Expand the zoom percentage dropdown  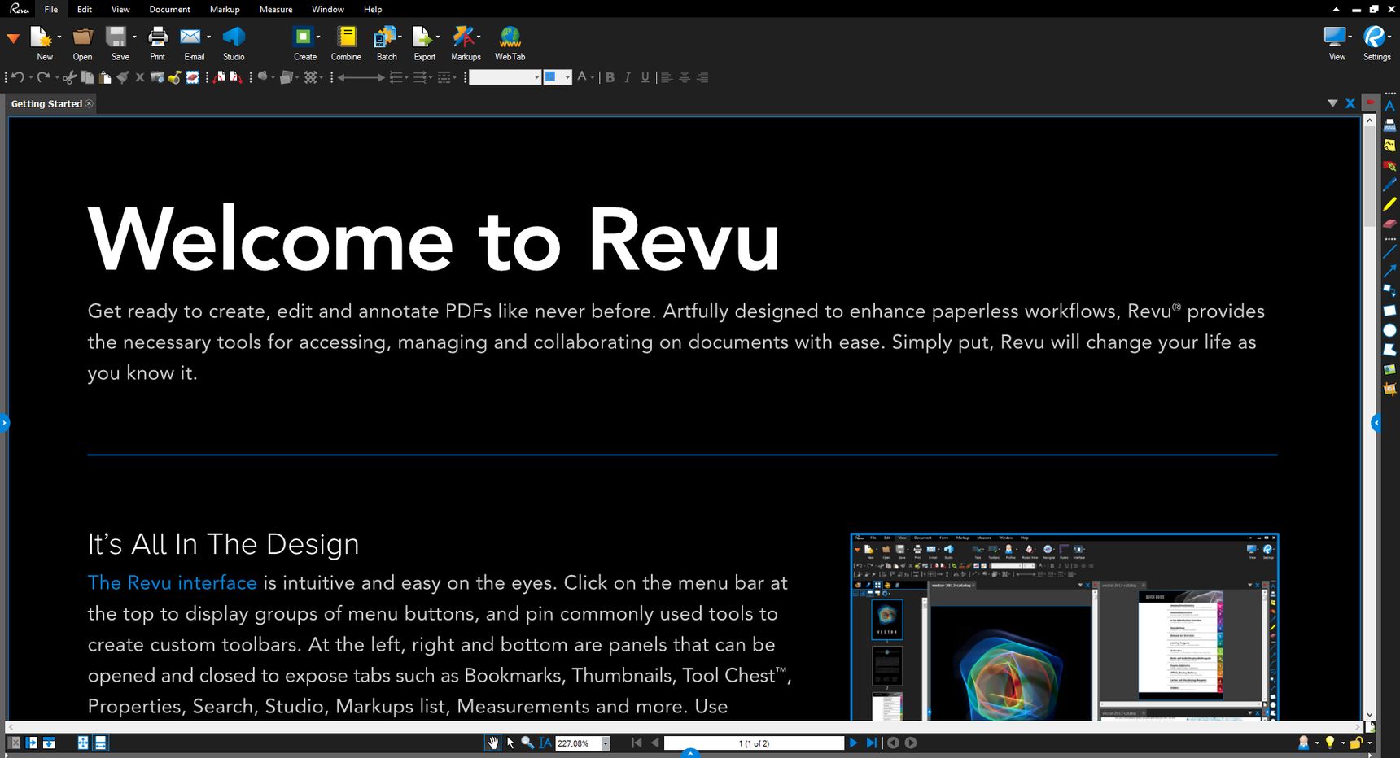[x=605, y=743]
